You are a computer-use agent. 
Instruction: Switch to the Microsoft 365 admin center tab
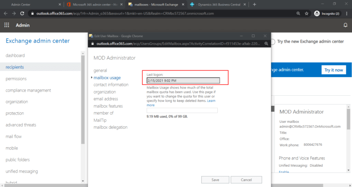coord(95,5)
